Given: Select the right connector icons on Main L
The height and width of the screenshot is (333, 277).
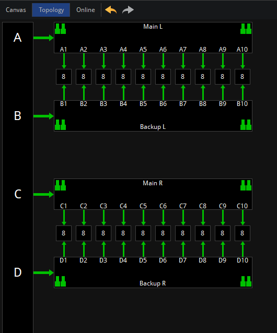Looking at the screenshot, I should point(246,29).
